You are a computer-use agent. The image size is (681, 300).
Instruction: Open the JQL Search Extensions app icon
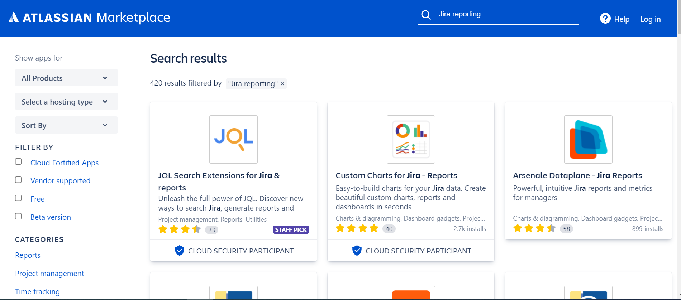click(233, 139)
